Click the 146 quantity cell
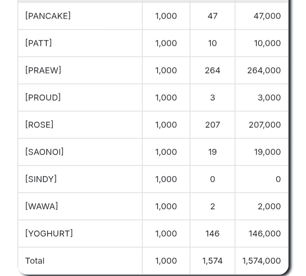 point(212,234)
